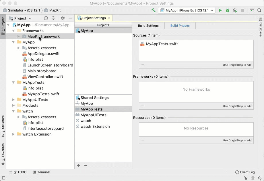Screen dimensions: 264x181
Task: Collapse all items in Project panel
Action: (x=53, y=18)
